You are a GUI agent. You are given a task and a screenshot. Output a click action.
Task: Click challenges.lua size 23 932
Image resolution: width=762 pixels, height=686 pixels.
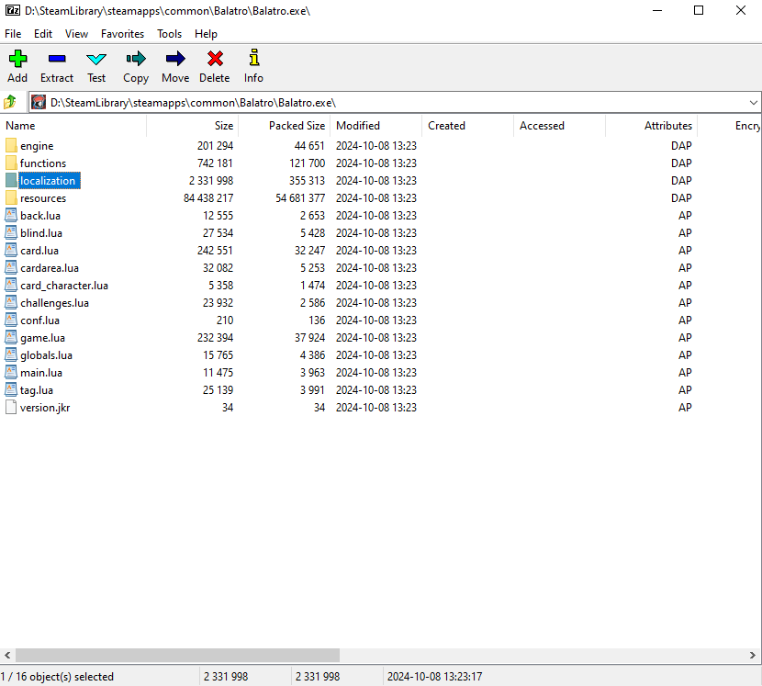[x=218, y=303]
